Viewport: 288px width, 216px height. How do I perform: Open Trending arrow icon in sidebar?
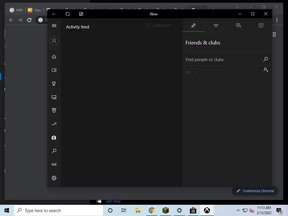[54, 124]
